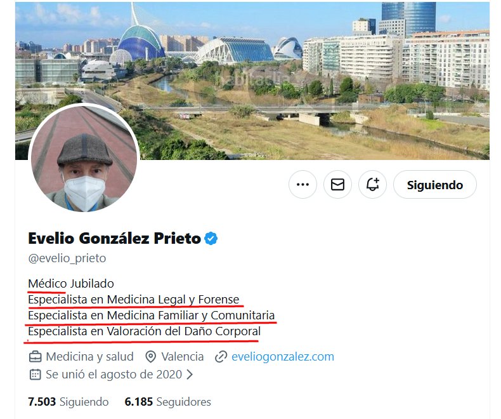Screen dimensions: 501x419
Task: Click the briefcase category icon
Action: [35, 357]
